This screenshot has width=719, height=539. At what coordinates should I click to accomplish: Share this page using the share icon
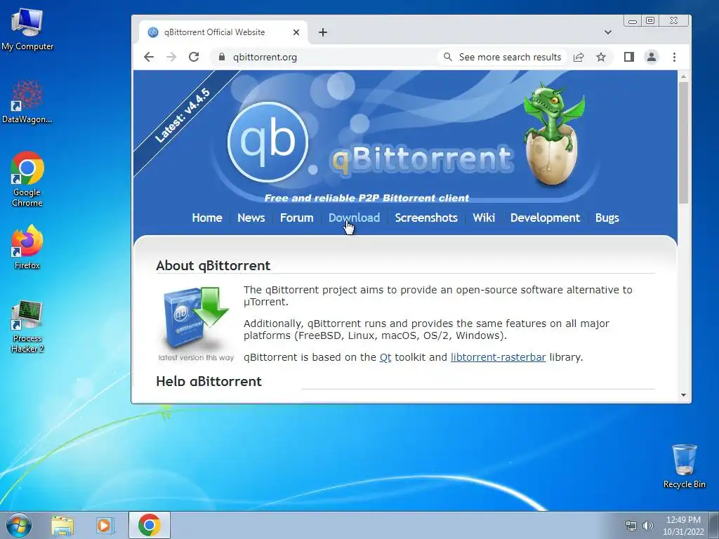pos(579,57)
